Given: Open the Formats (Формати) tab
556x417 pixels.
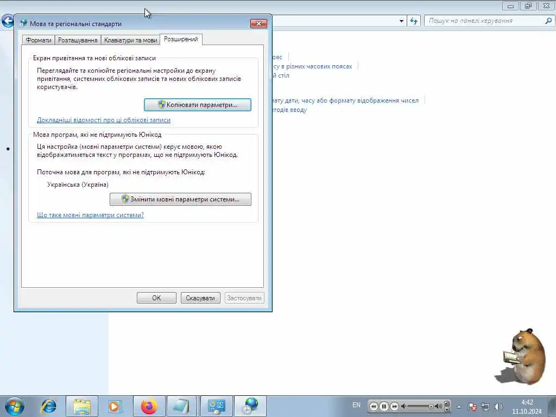Looking at the screenshot, I should [x=39, y=40].
